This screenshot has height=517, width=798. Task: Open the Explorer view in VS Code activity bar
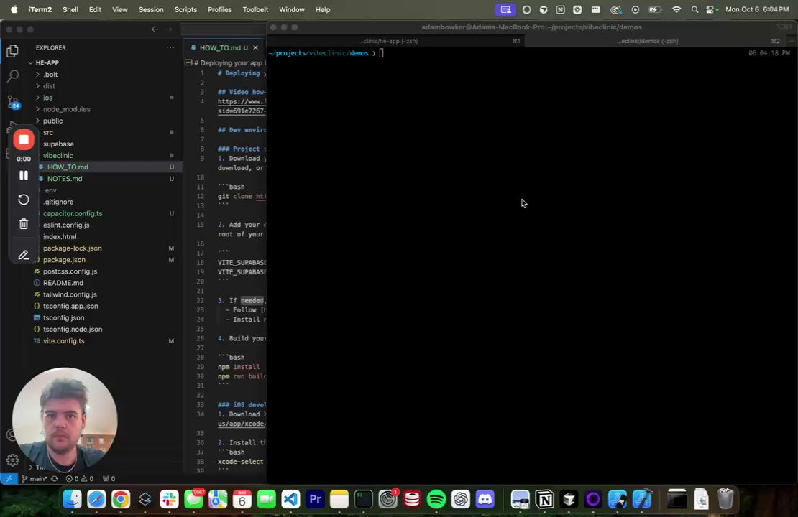pyautogui.click(x=13, y=51)
